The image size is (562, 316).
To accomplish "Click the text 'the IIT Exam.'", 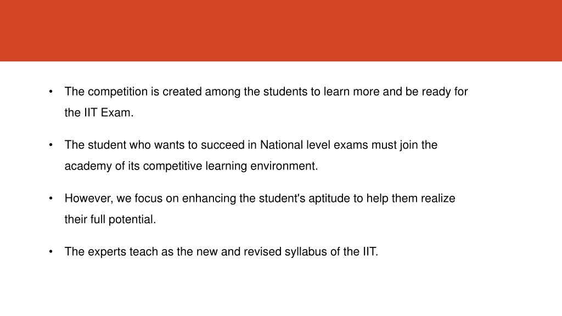I will point(99,112).
